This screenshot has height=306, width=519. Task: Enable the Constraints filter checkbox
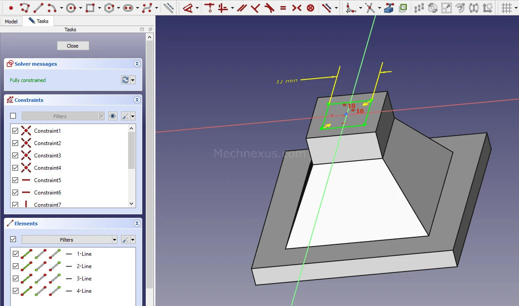13,116
